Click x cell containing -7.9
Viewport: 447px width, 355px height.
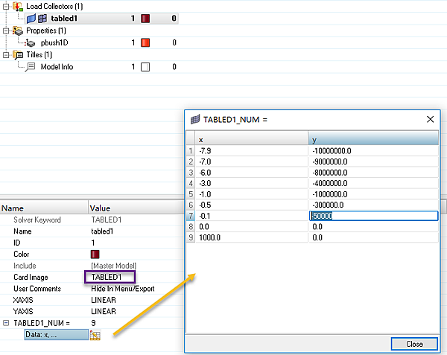coord(252,151)
